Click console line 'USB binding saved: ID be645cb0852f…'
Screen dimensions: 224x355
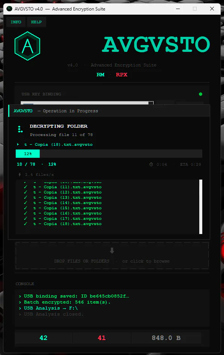[x=76, y=296]
